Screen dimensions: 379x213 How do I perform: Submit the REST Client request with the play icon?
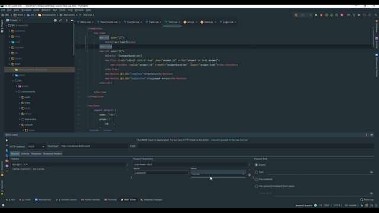(x=7, y=140)
